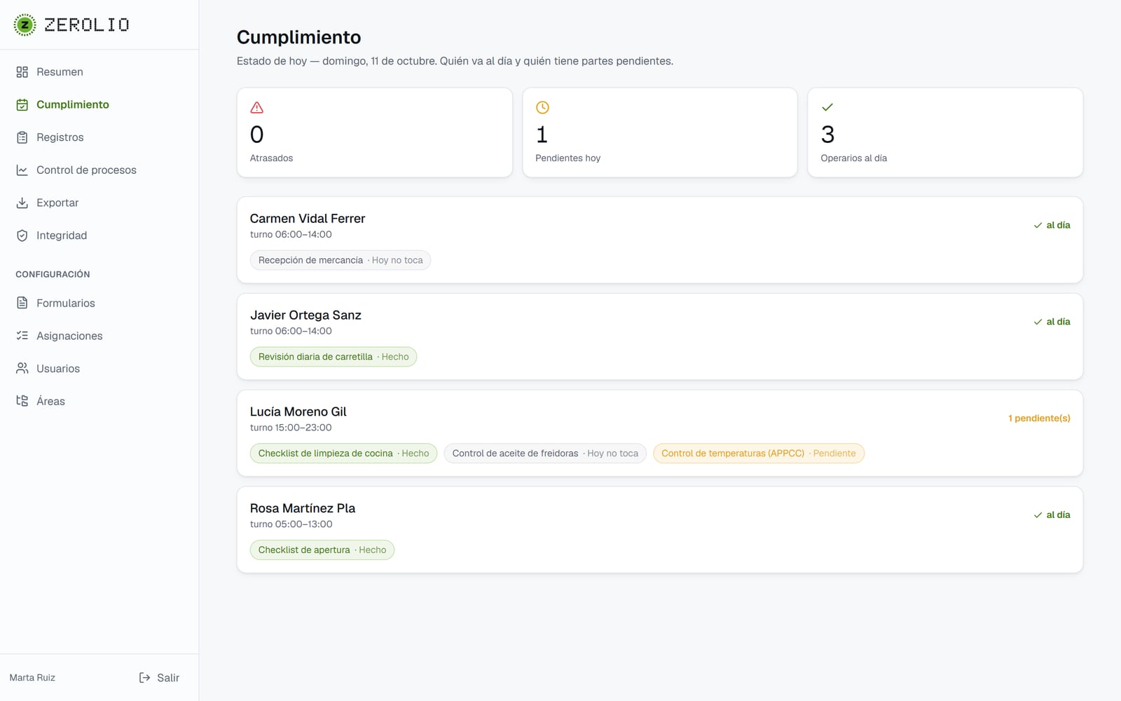Image resolution: width=1121 pixels, height=701 pixels.
Task: Click the Checklist de apertura chip
Action: coord(322,550)
